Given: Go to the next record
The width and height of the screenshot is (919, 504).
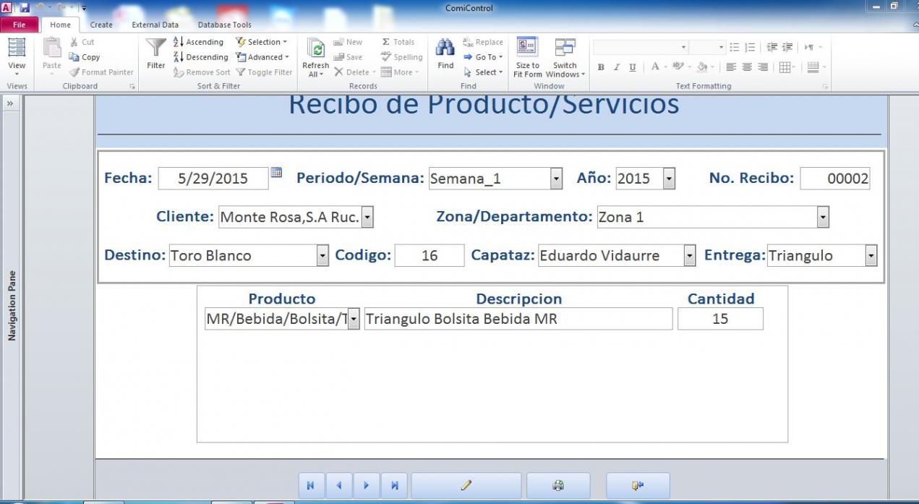Looking at the screenshot, I should [x=367, y=486].
